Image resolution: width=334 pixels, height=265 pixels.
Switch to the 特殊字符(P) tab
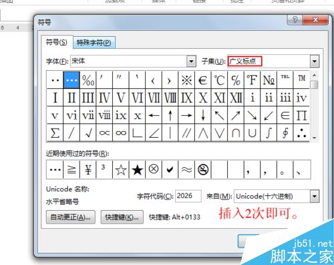point(94,43)
